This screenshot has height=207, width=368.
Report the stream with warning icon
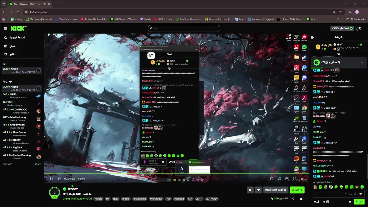[x=301, y=199]
